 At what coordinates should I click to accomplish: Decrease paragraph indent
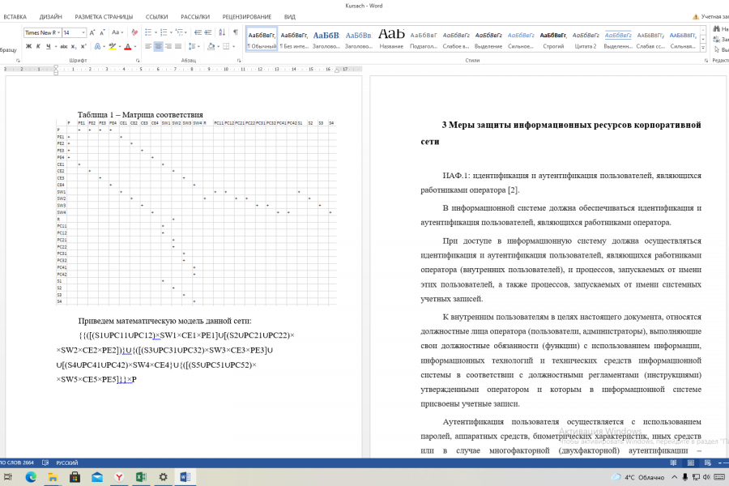click(198, 32)
